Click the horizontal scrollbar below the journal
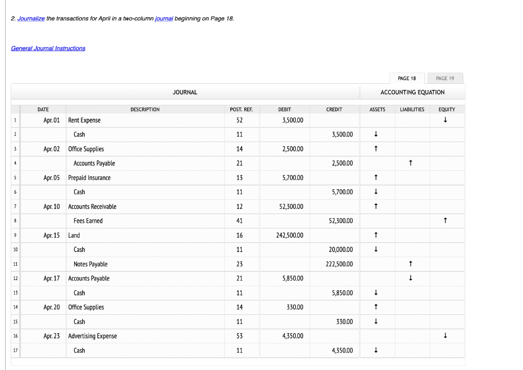The height and width of the screenshot is (370, 523). point(237,364)
